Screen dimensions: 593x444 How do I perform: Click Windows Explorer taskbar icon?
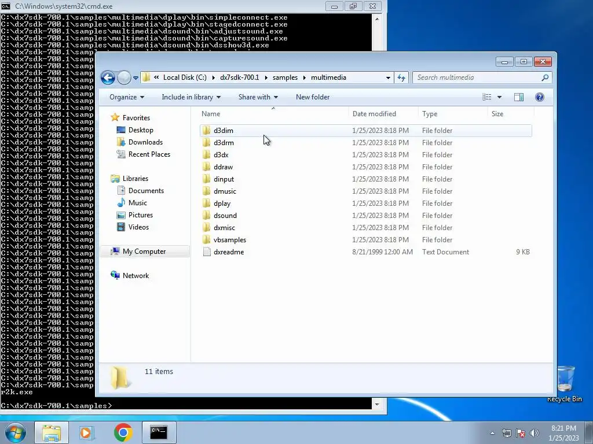tap(52, 432)
